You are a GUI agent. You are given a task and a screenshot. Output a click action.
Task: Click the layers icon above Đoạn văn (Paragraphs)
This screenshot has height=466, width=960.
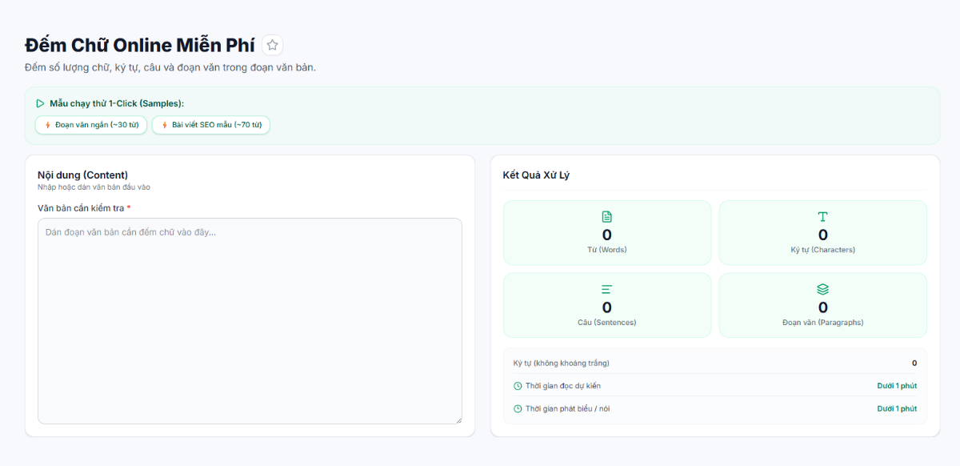(822, 289)
